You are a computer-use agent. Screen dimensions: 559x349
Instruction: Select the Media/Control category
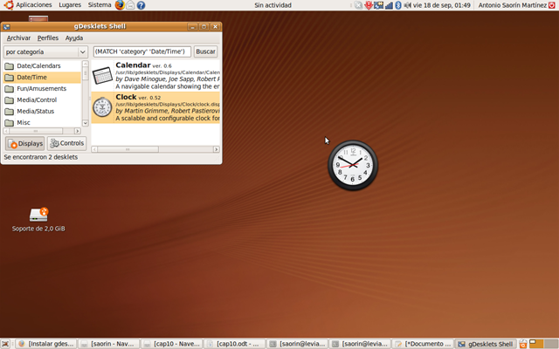pyautogui.click(x=37, y=99)
